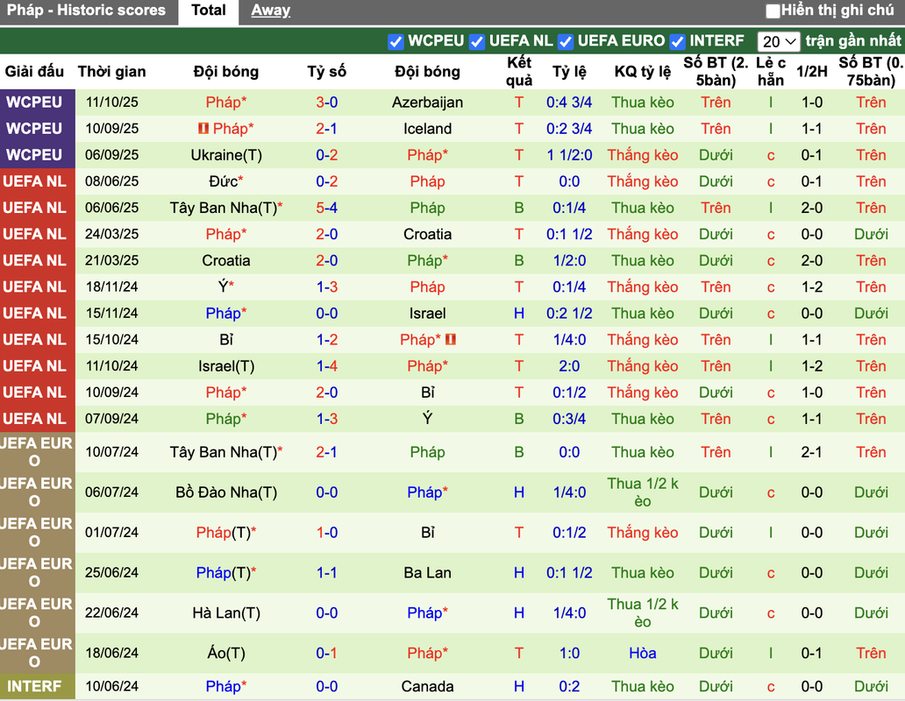Viewport: 905px width, 701px height.
Task: Click the INTERF league label
Action: point(34,686)
